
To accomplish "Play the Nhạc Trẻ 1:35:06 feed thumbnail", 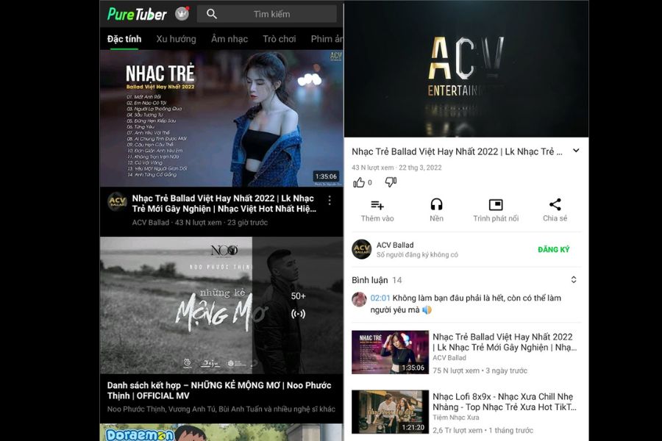I will point(221,118).
